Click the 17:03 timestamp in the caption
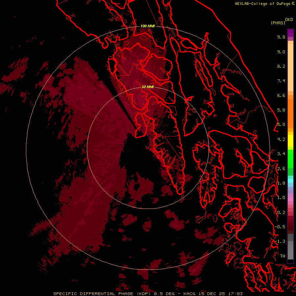This screenshot has width=296, height=296. [x=236, y=294]
